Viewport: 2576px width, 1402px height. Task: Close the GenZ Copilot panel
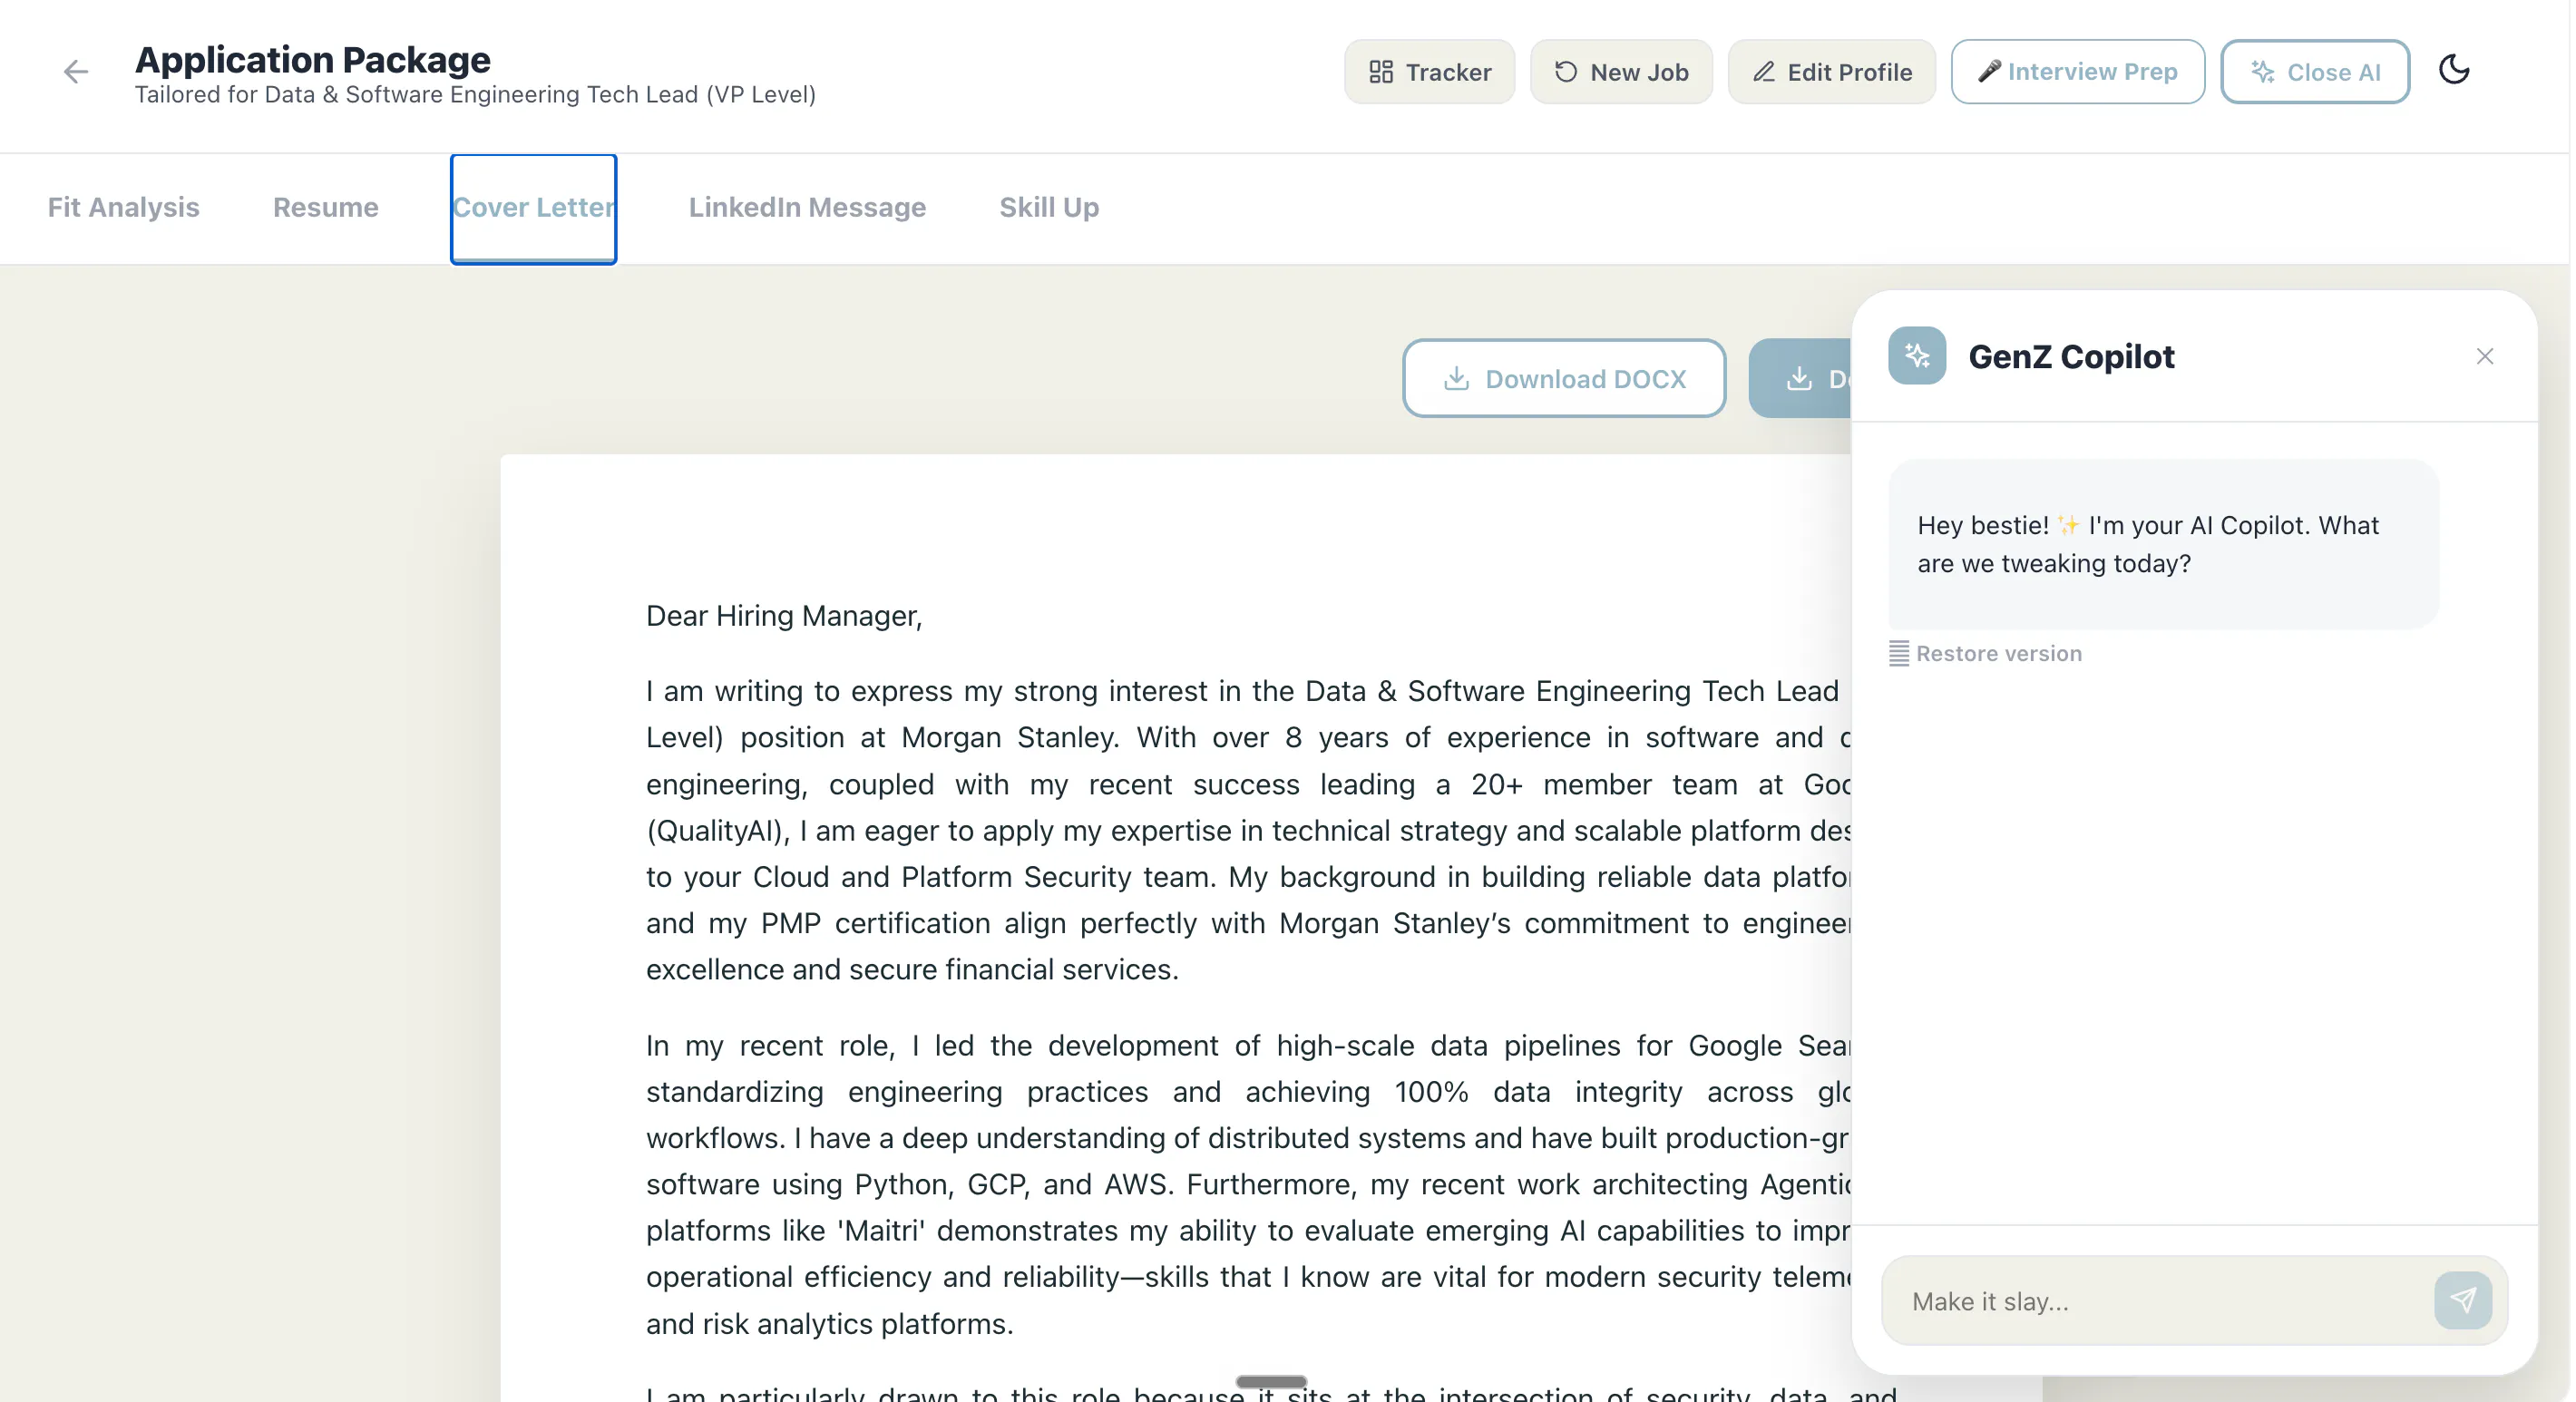click(x=2485, y=356)
